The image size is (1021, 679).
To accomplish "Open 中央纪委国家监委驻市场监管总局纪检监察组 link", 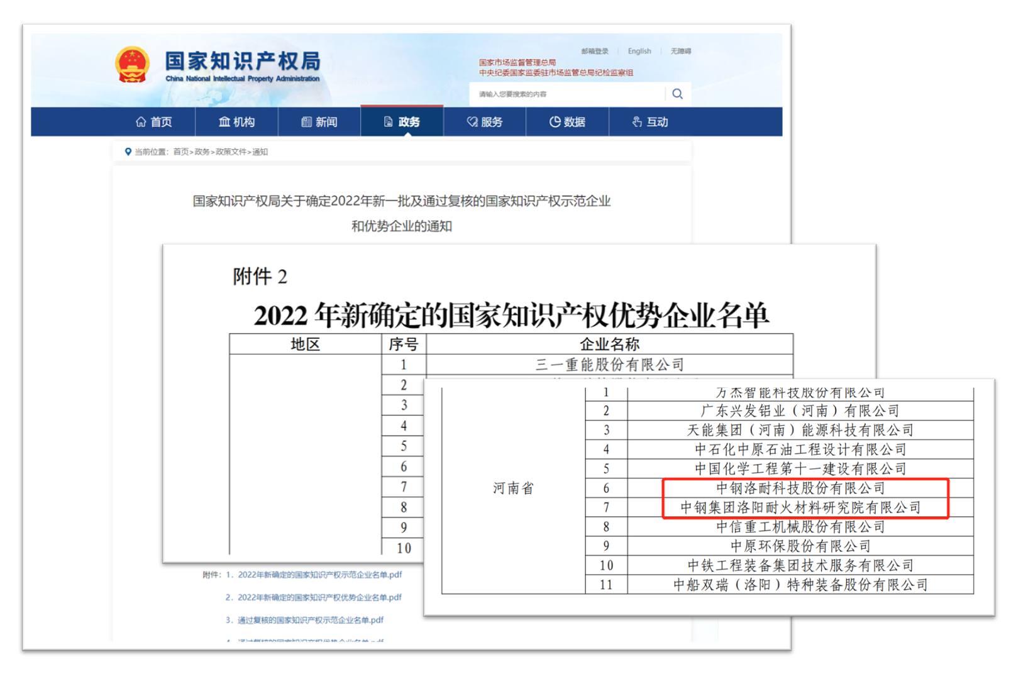I will point(556,72).
